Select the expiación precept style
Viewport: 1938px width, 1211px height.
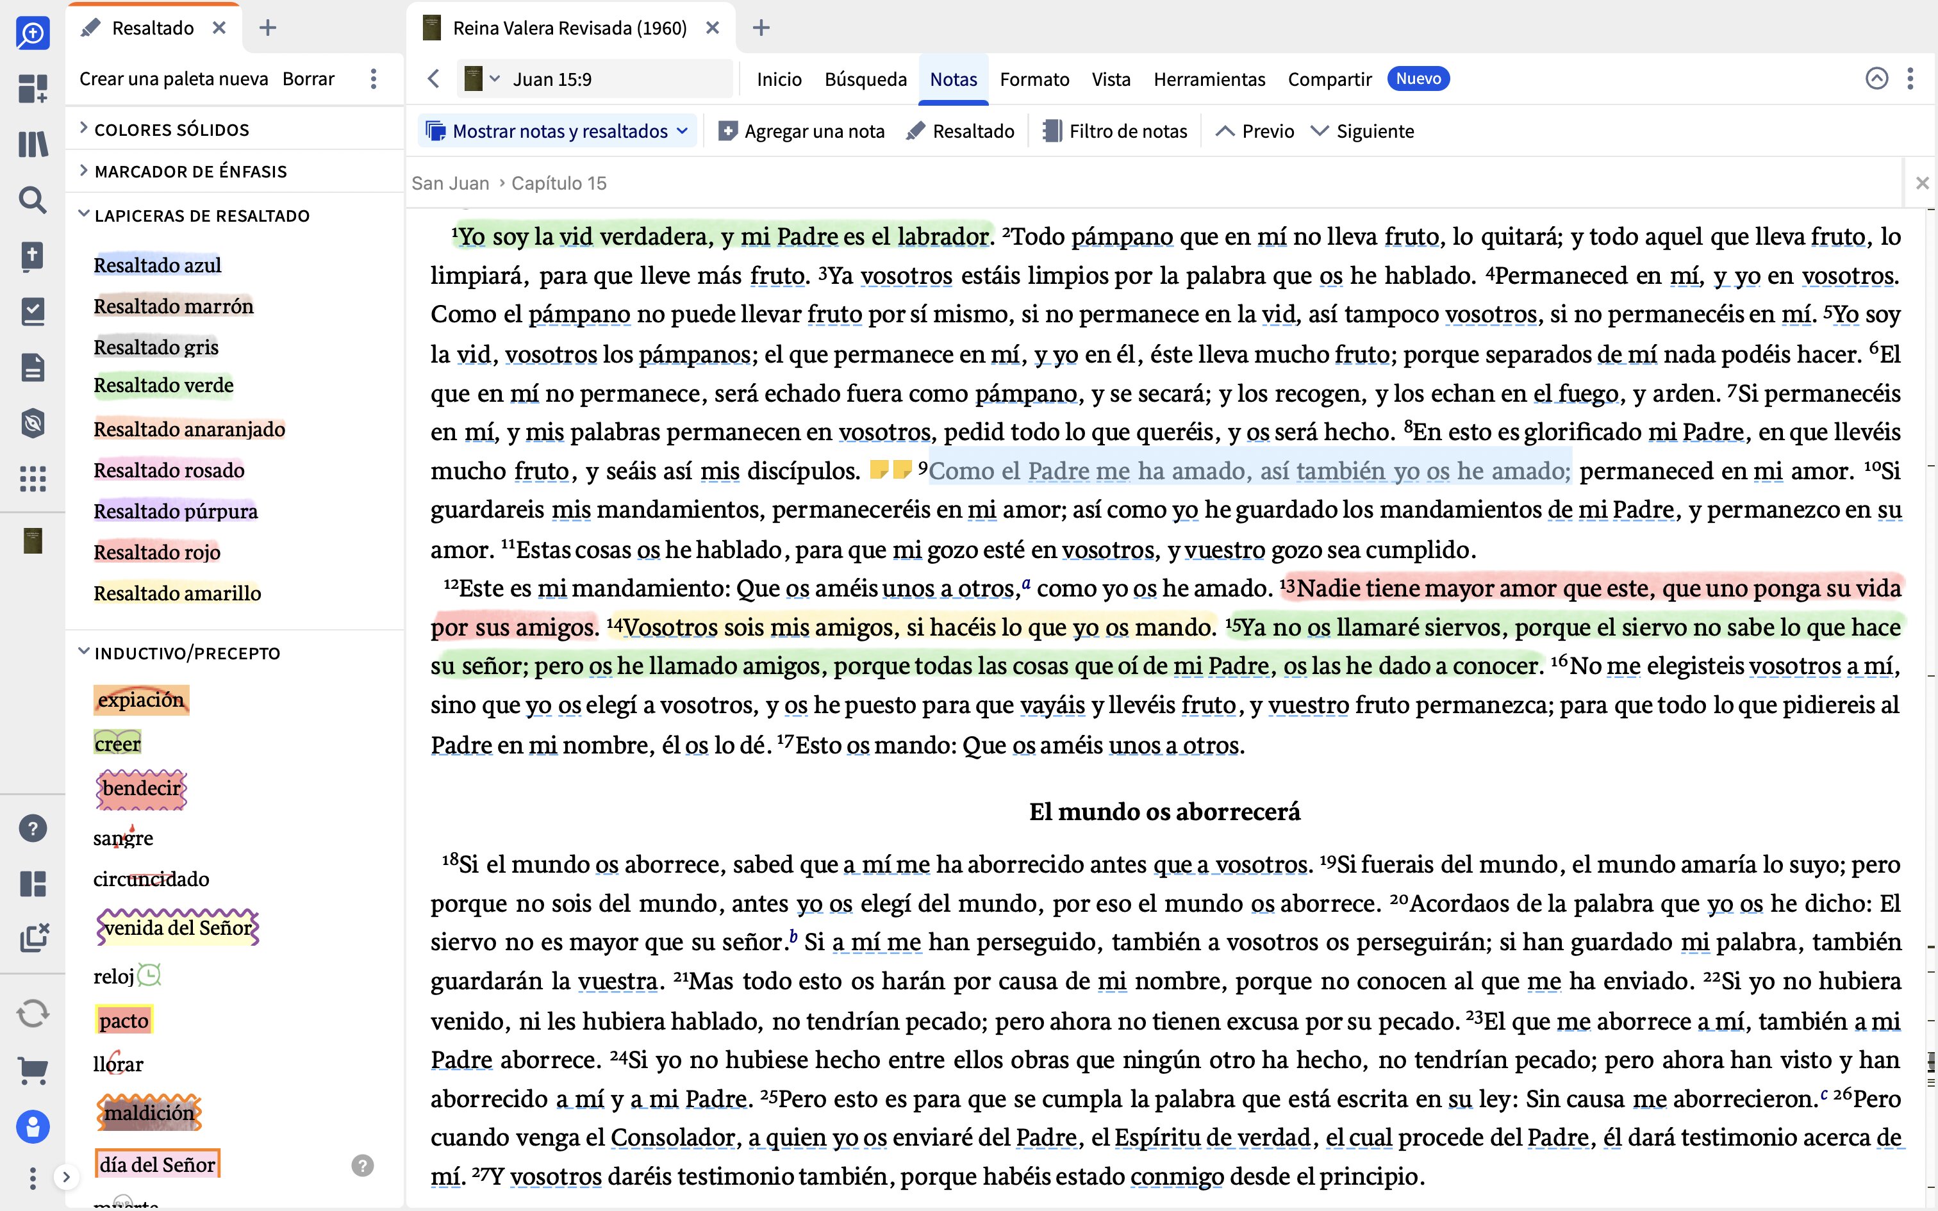click(x=141, y=699)
